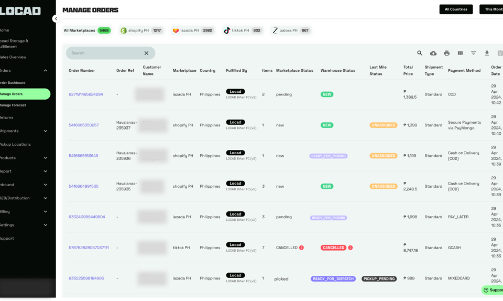This screenshot has width=503, height=301.
Task: Click the print icon
Action: coord(446,53)
